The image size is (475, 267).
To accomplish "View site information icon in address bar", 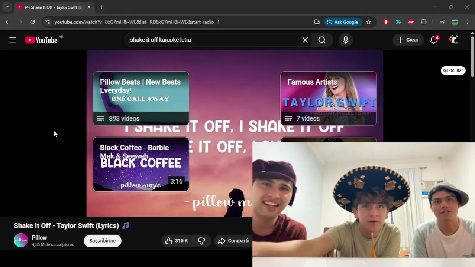I will [47, 22].
